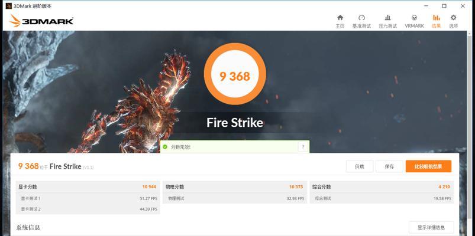Click the Fire Strike title banner

coord(235,123)
